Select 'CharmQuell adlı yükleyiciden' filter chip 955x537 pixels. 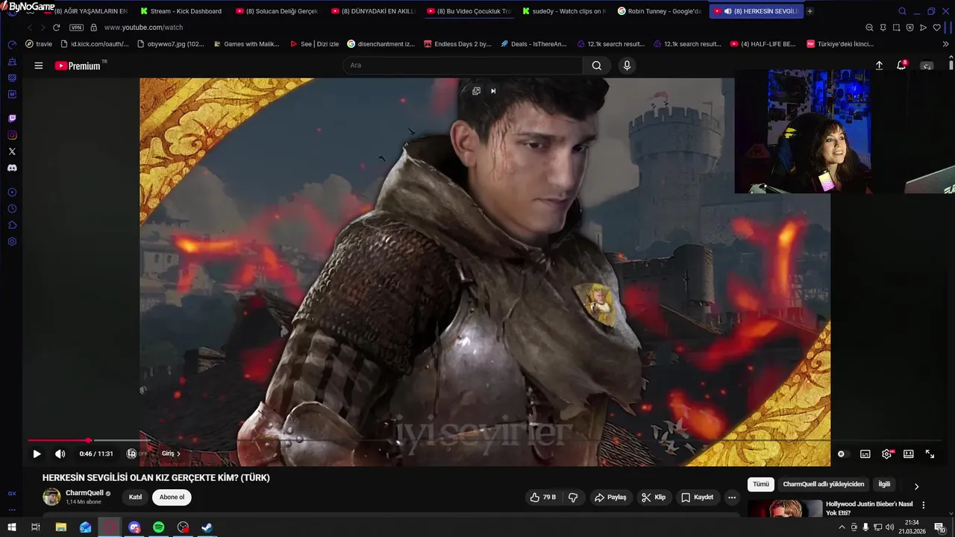pyautogui.click(x=823, y=484)
